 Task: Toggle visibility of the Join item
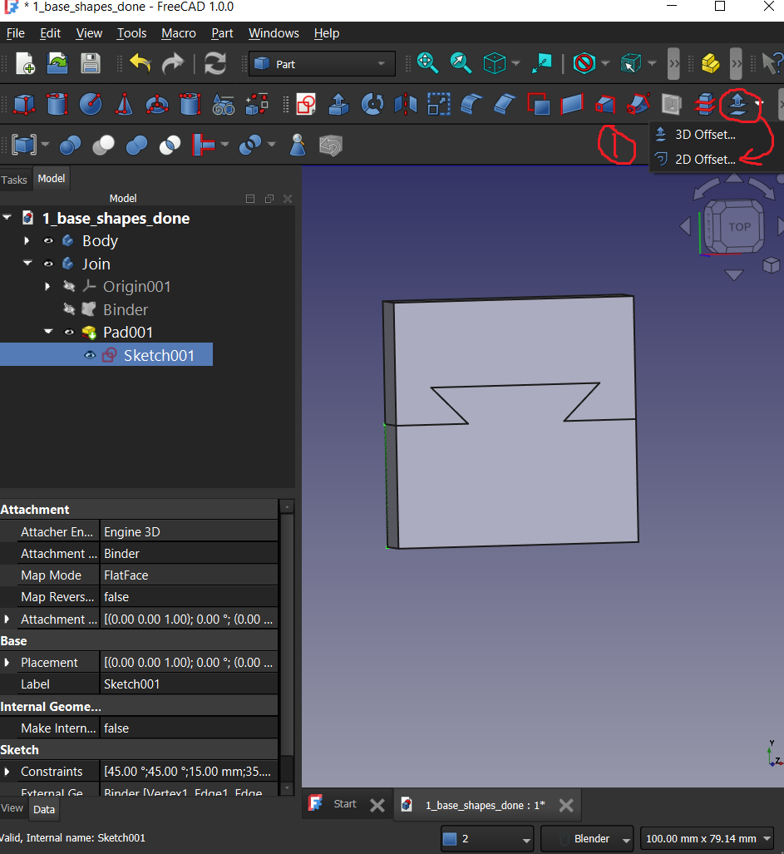click(48, 264)
